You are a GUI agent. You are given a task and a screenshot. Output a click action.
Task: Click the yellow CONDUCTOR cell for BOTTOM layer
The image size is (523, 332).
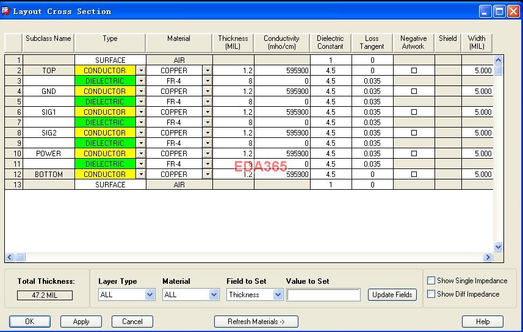[x=104, y=175]
